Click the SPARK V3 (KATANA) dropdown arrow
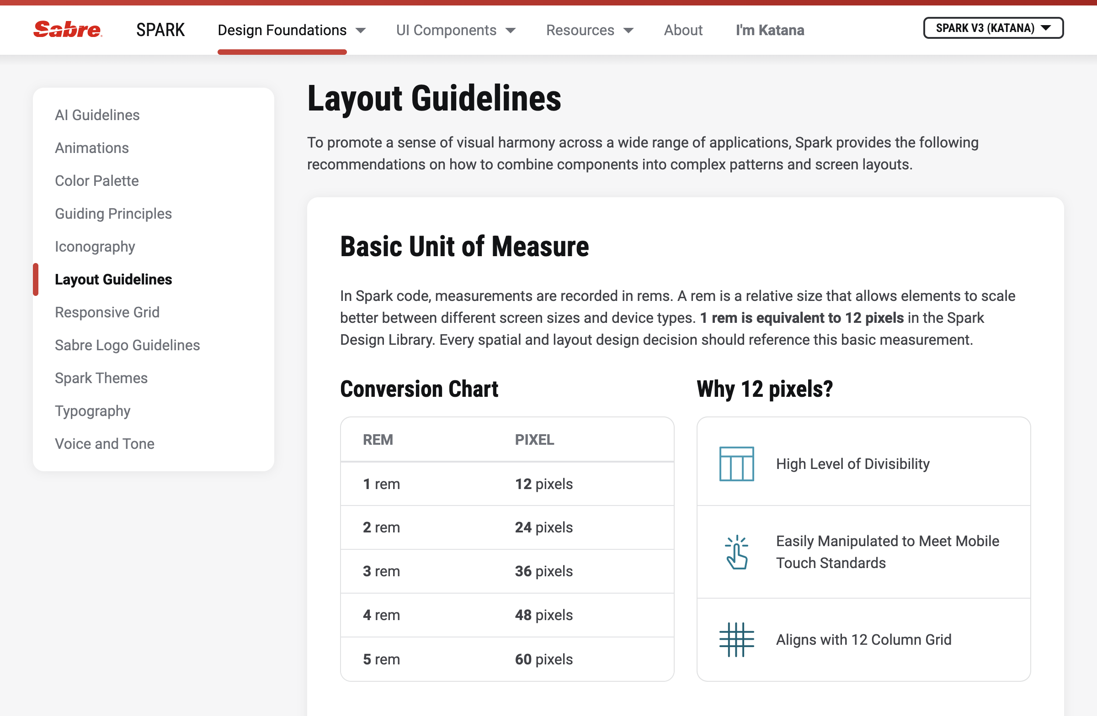The image size is (1097, 716). coord(1046,28)
